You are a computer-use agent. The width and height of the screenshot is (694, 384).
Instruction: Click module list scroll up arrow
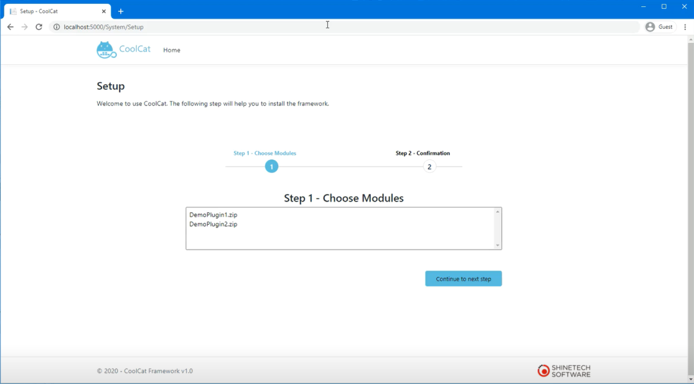point(497,212)
